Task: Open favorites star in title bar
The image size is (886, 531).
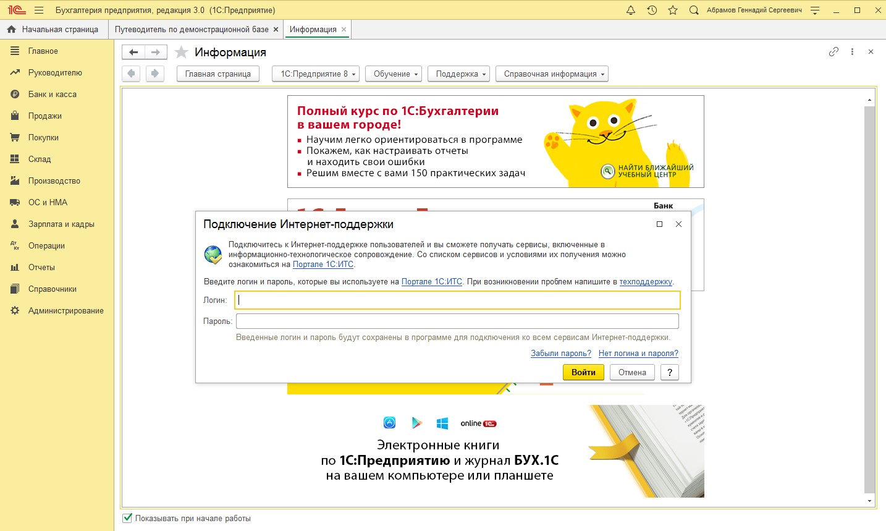Action: click(x=673, y=10)
